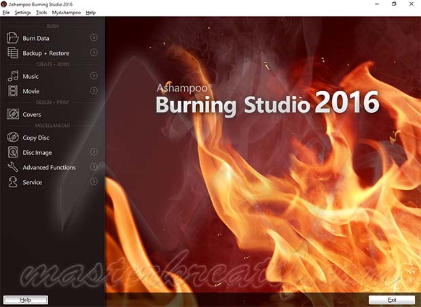
Task: Open the File menu
Action: (6, 13)
